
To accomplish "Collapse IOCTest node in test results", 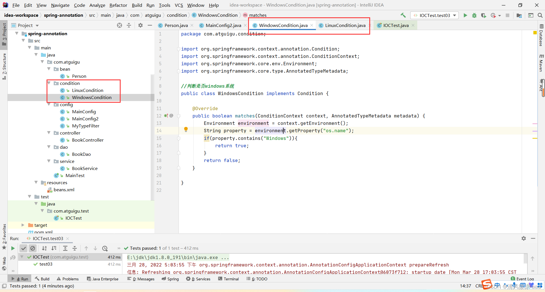I will (22, 257).
